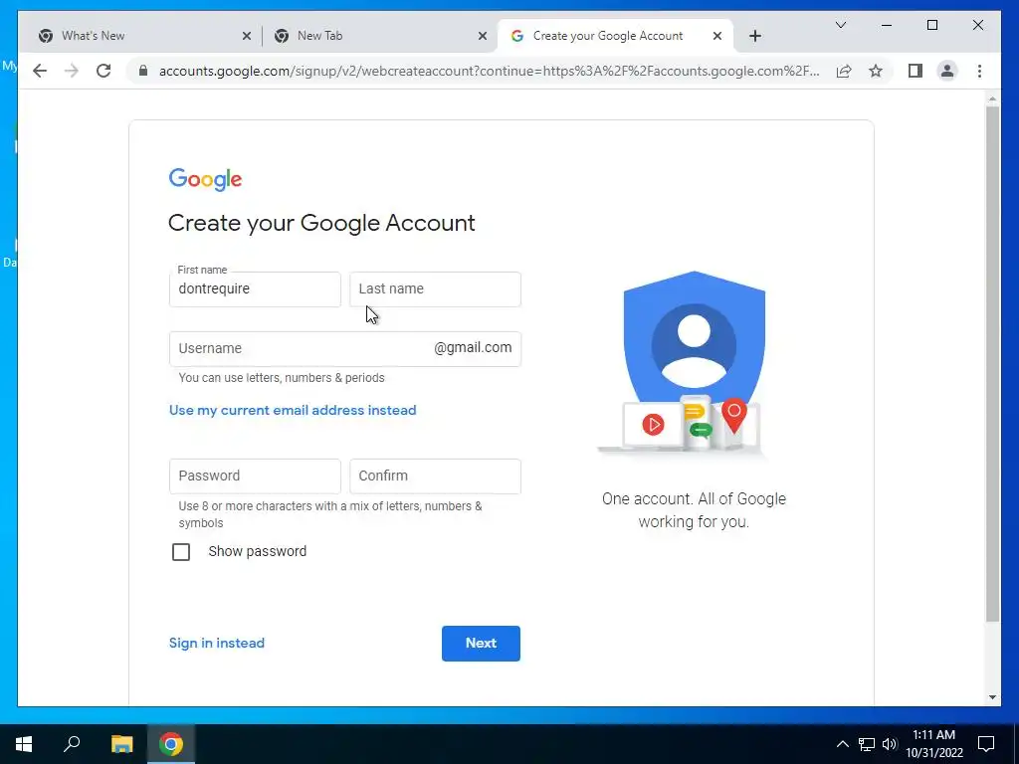This screenshot has width=1019, height=764.
Task: Click the Google logo
Action: coord(205,179)
